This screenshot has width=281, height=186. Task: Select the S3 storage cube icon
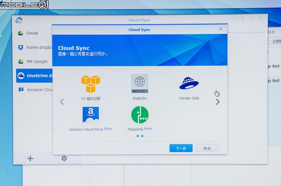coord(91,84)
